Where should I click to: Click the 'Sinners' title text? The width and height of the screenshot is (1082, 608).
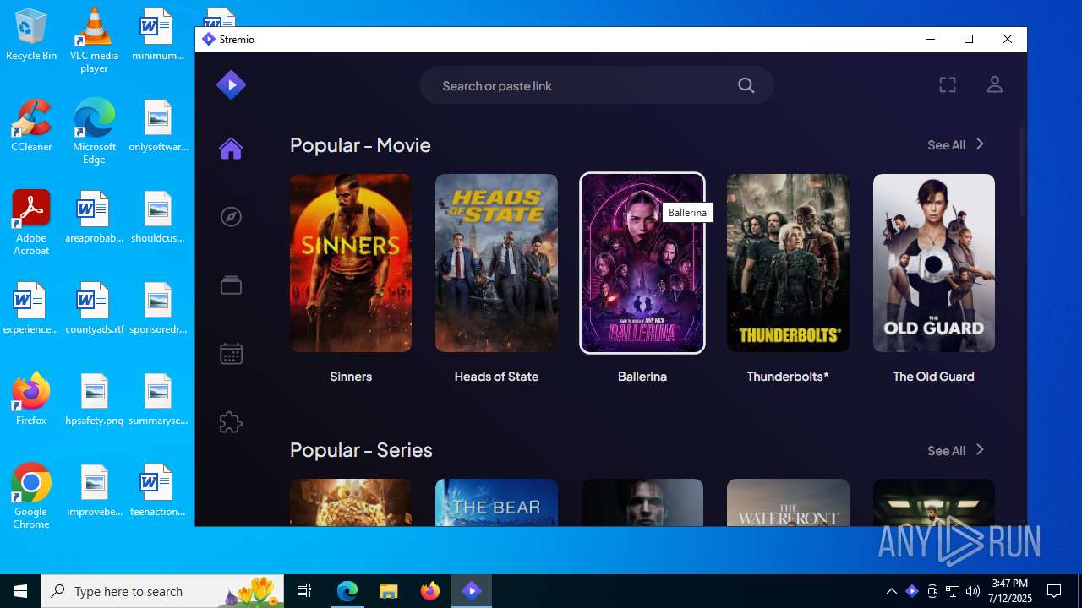[351, 377]
